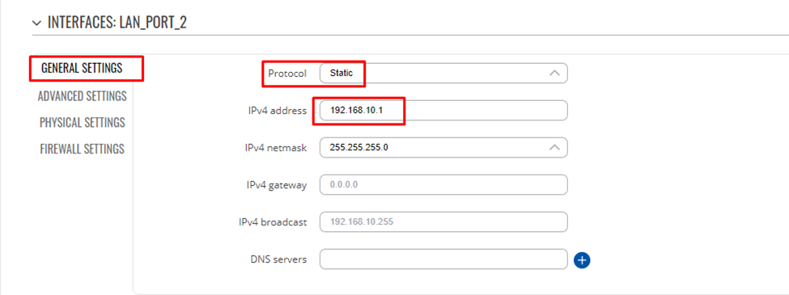Click the IPv4 gateway label text
The height and width of the screenshot is (295, 789).
click(277, 185)
